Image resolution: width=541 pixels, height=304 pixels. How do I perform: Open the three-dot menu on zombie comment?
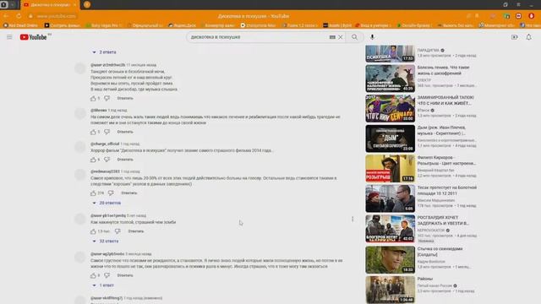(352, 220)
